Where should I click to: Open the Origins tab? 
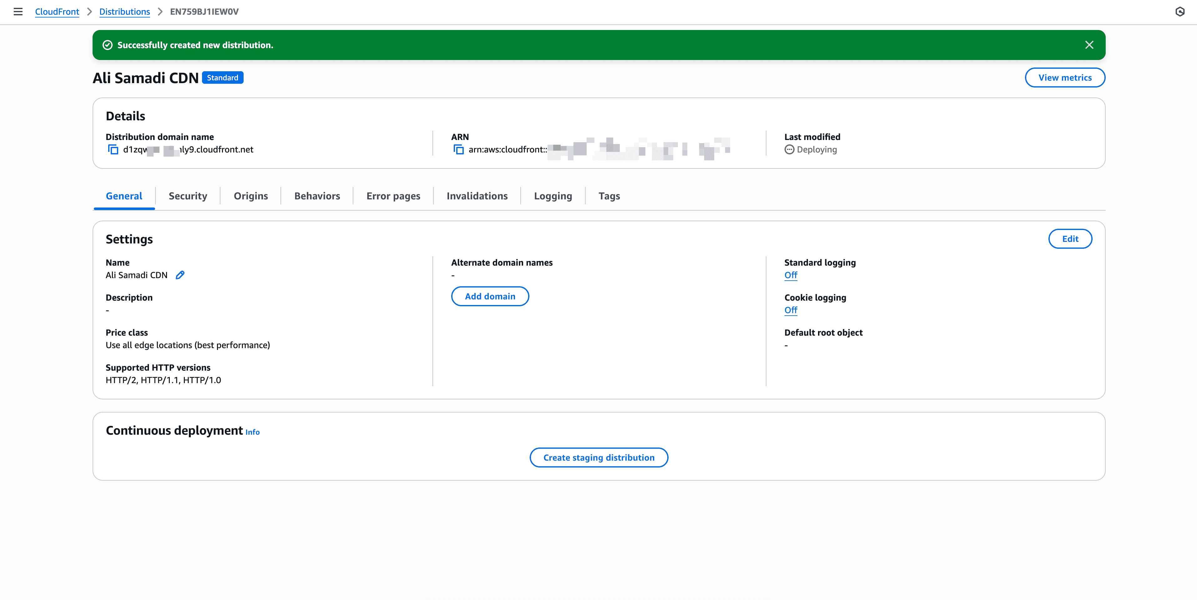point(250,196)
